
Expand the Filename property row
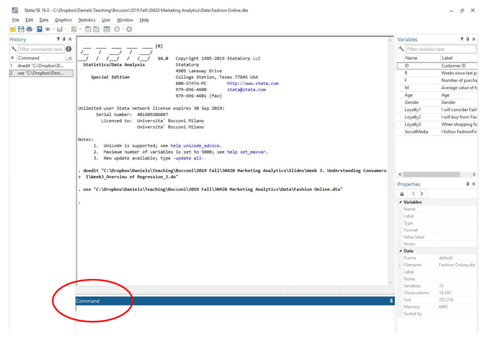click(400, 265)
